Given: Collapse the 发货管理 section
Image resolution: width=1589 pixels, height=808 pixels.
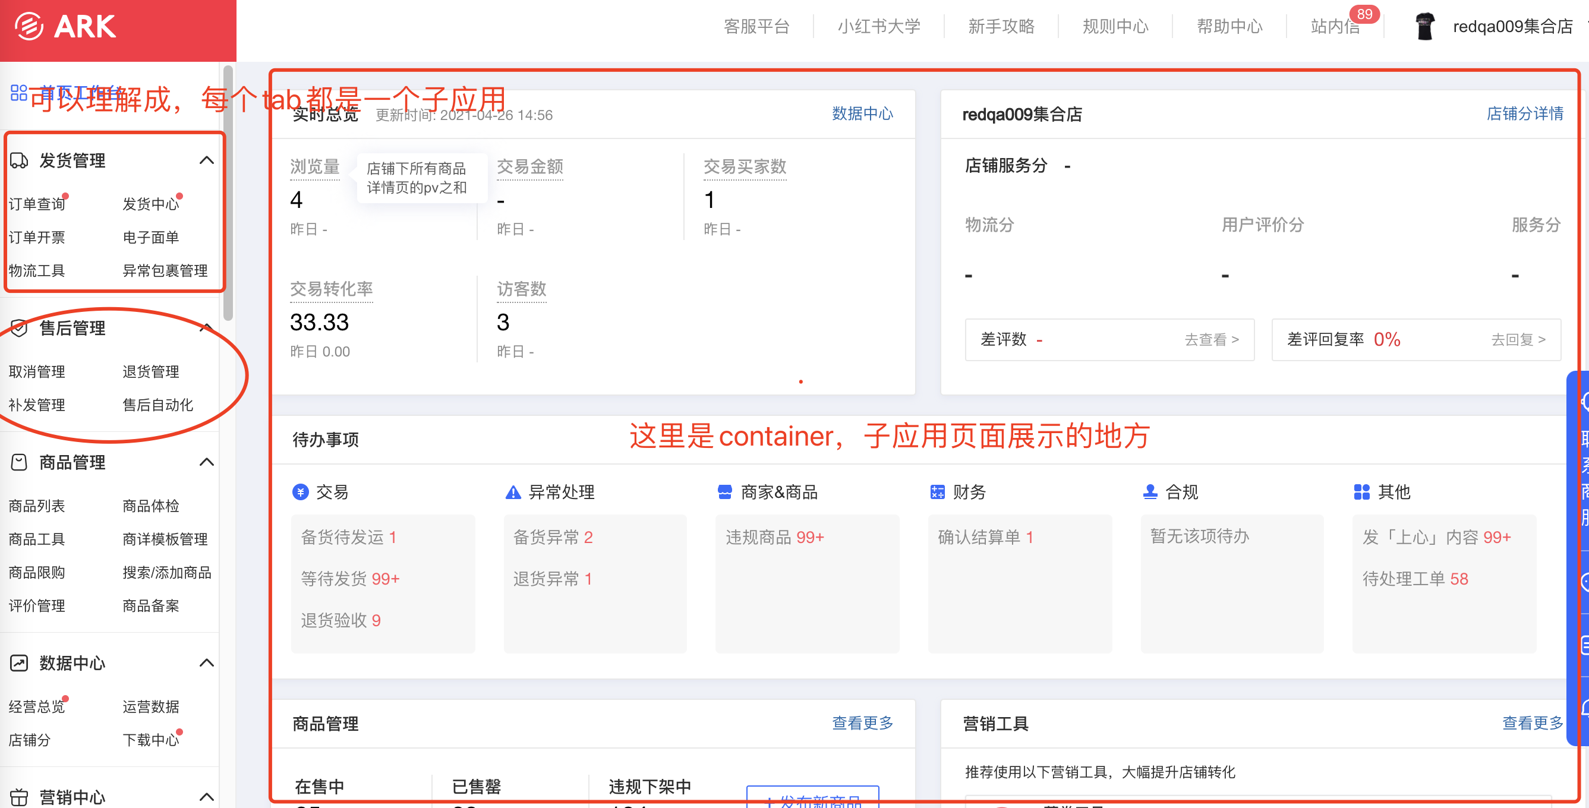Looking at the screenshot, I should tap(207, 160).
